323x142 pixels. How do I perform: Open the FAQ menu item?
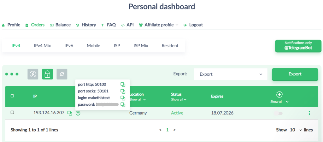coord(109,25)
